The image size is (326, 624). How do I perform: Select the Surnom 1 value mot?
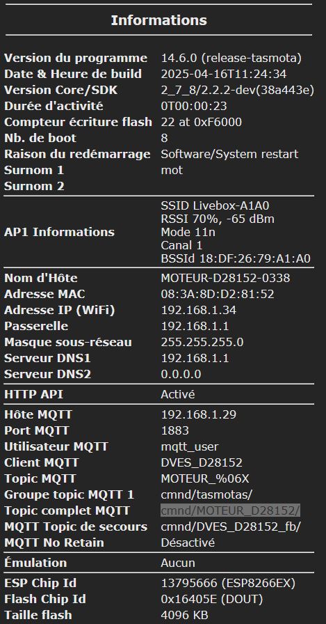click(172, 171)
